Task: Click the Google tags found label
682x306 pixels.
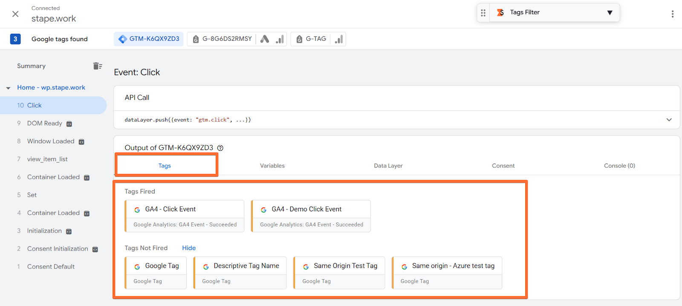Action: click(x=60, y=39)
